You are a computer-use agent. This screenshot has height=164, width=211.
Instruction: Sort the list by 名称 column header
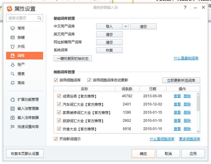[x=84, y=89]
